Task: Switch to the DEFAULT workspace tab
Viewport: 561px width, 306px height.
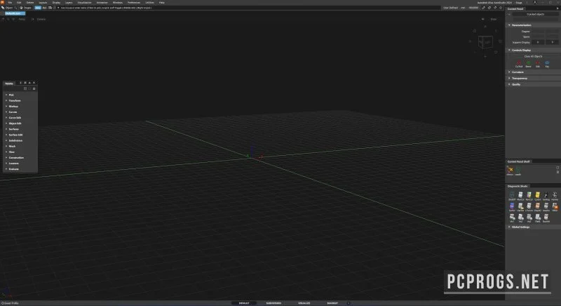Action: pos(244,303)
